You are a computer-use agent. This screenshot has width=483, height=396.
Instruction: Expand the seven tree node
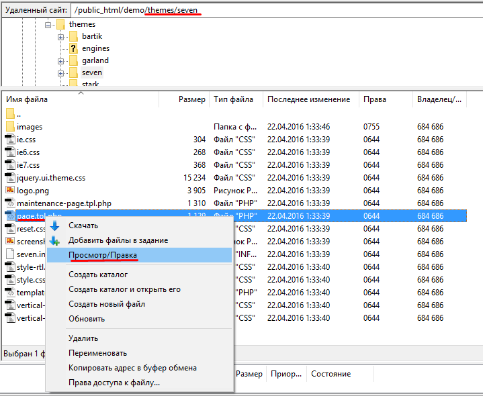point(60,73)
